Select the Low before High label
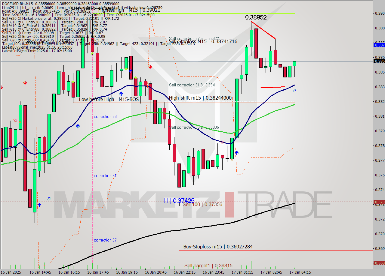Image resolution: width=385 pixels, height=276 pixels. [x=96, y=99]
